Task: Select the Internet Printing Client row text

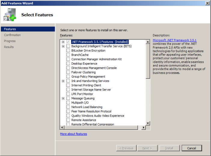Action: pos(86,85)
